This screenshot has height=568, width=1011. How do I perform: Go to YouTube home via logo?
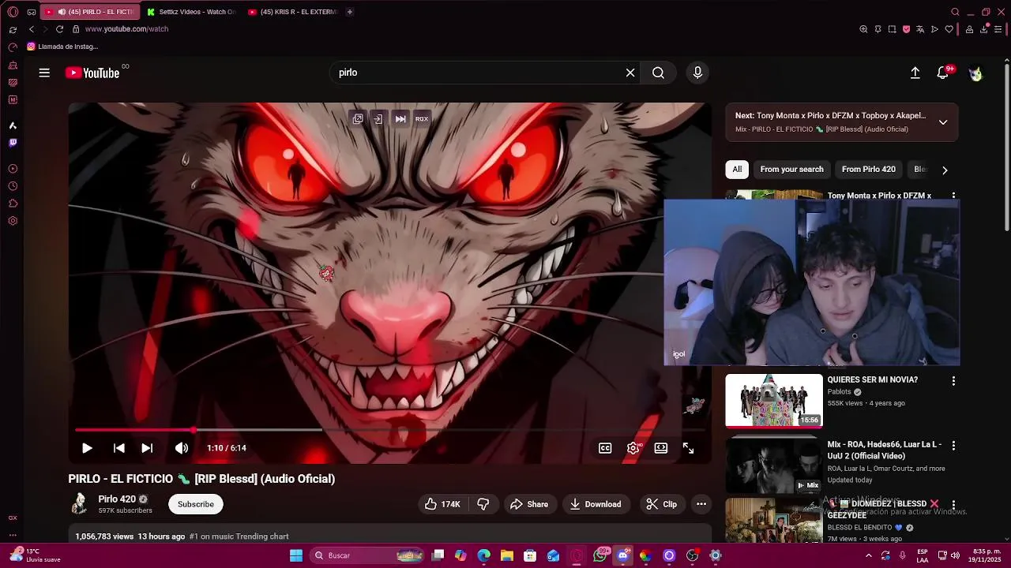[x=92, y=73]
